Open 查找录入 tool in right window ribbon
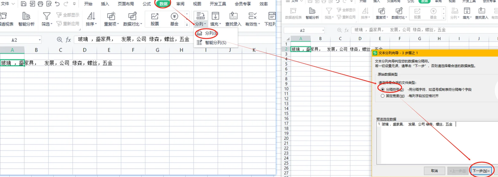The height and width of the screenshot is (177, 498). click(482, 13)
